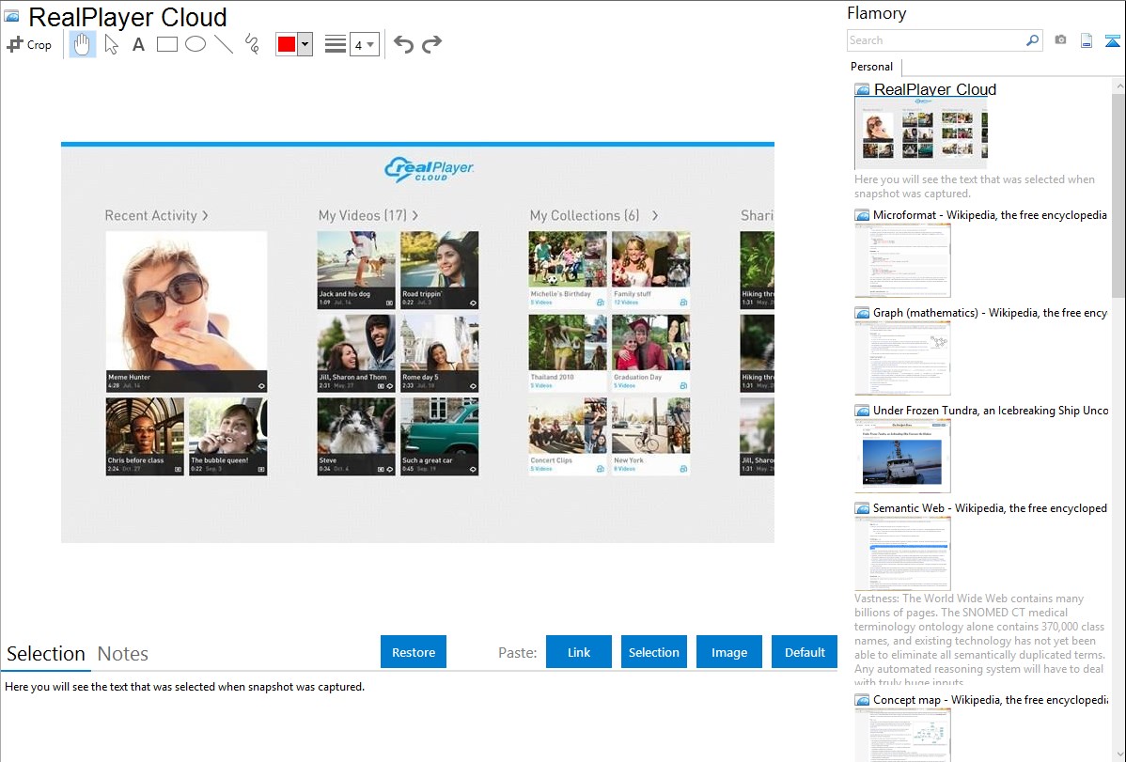Open the Meme Hunter video
This screenshot has height=762, width=1126.
pyautogui.click(x=186, y=311)
